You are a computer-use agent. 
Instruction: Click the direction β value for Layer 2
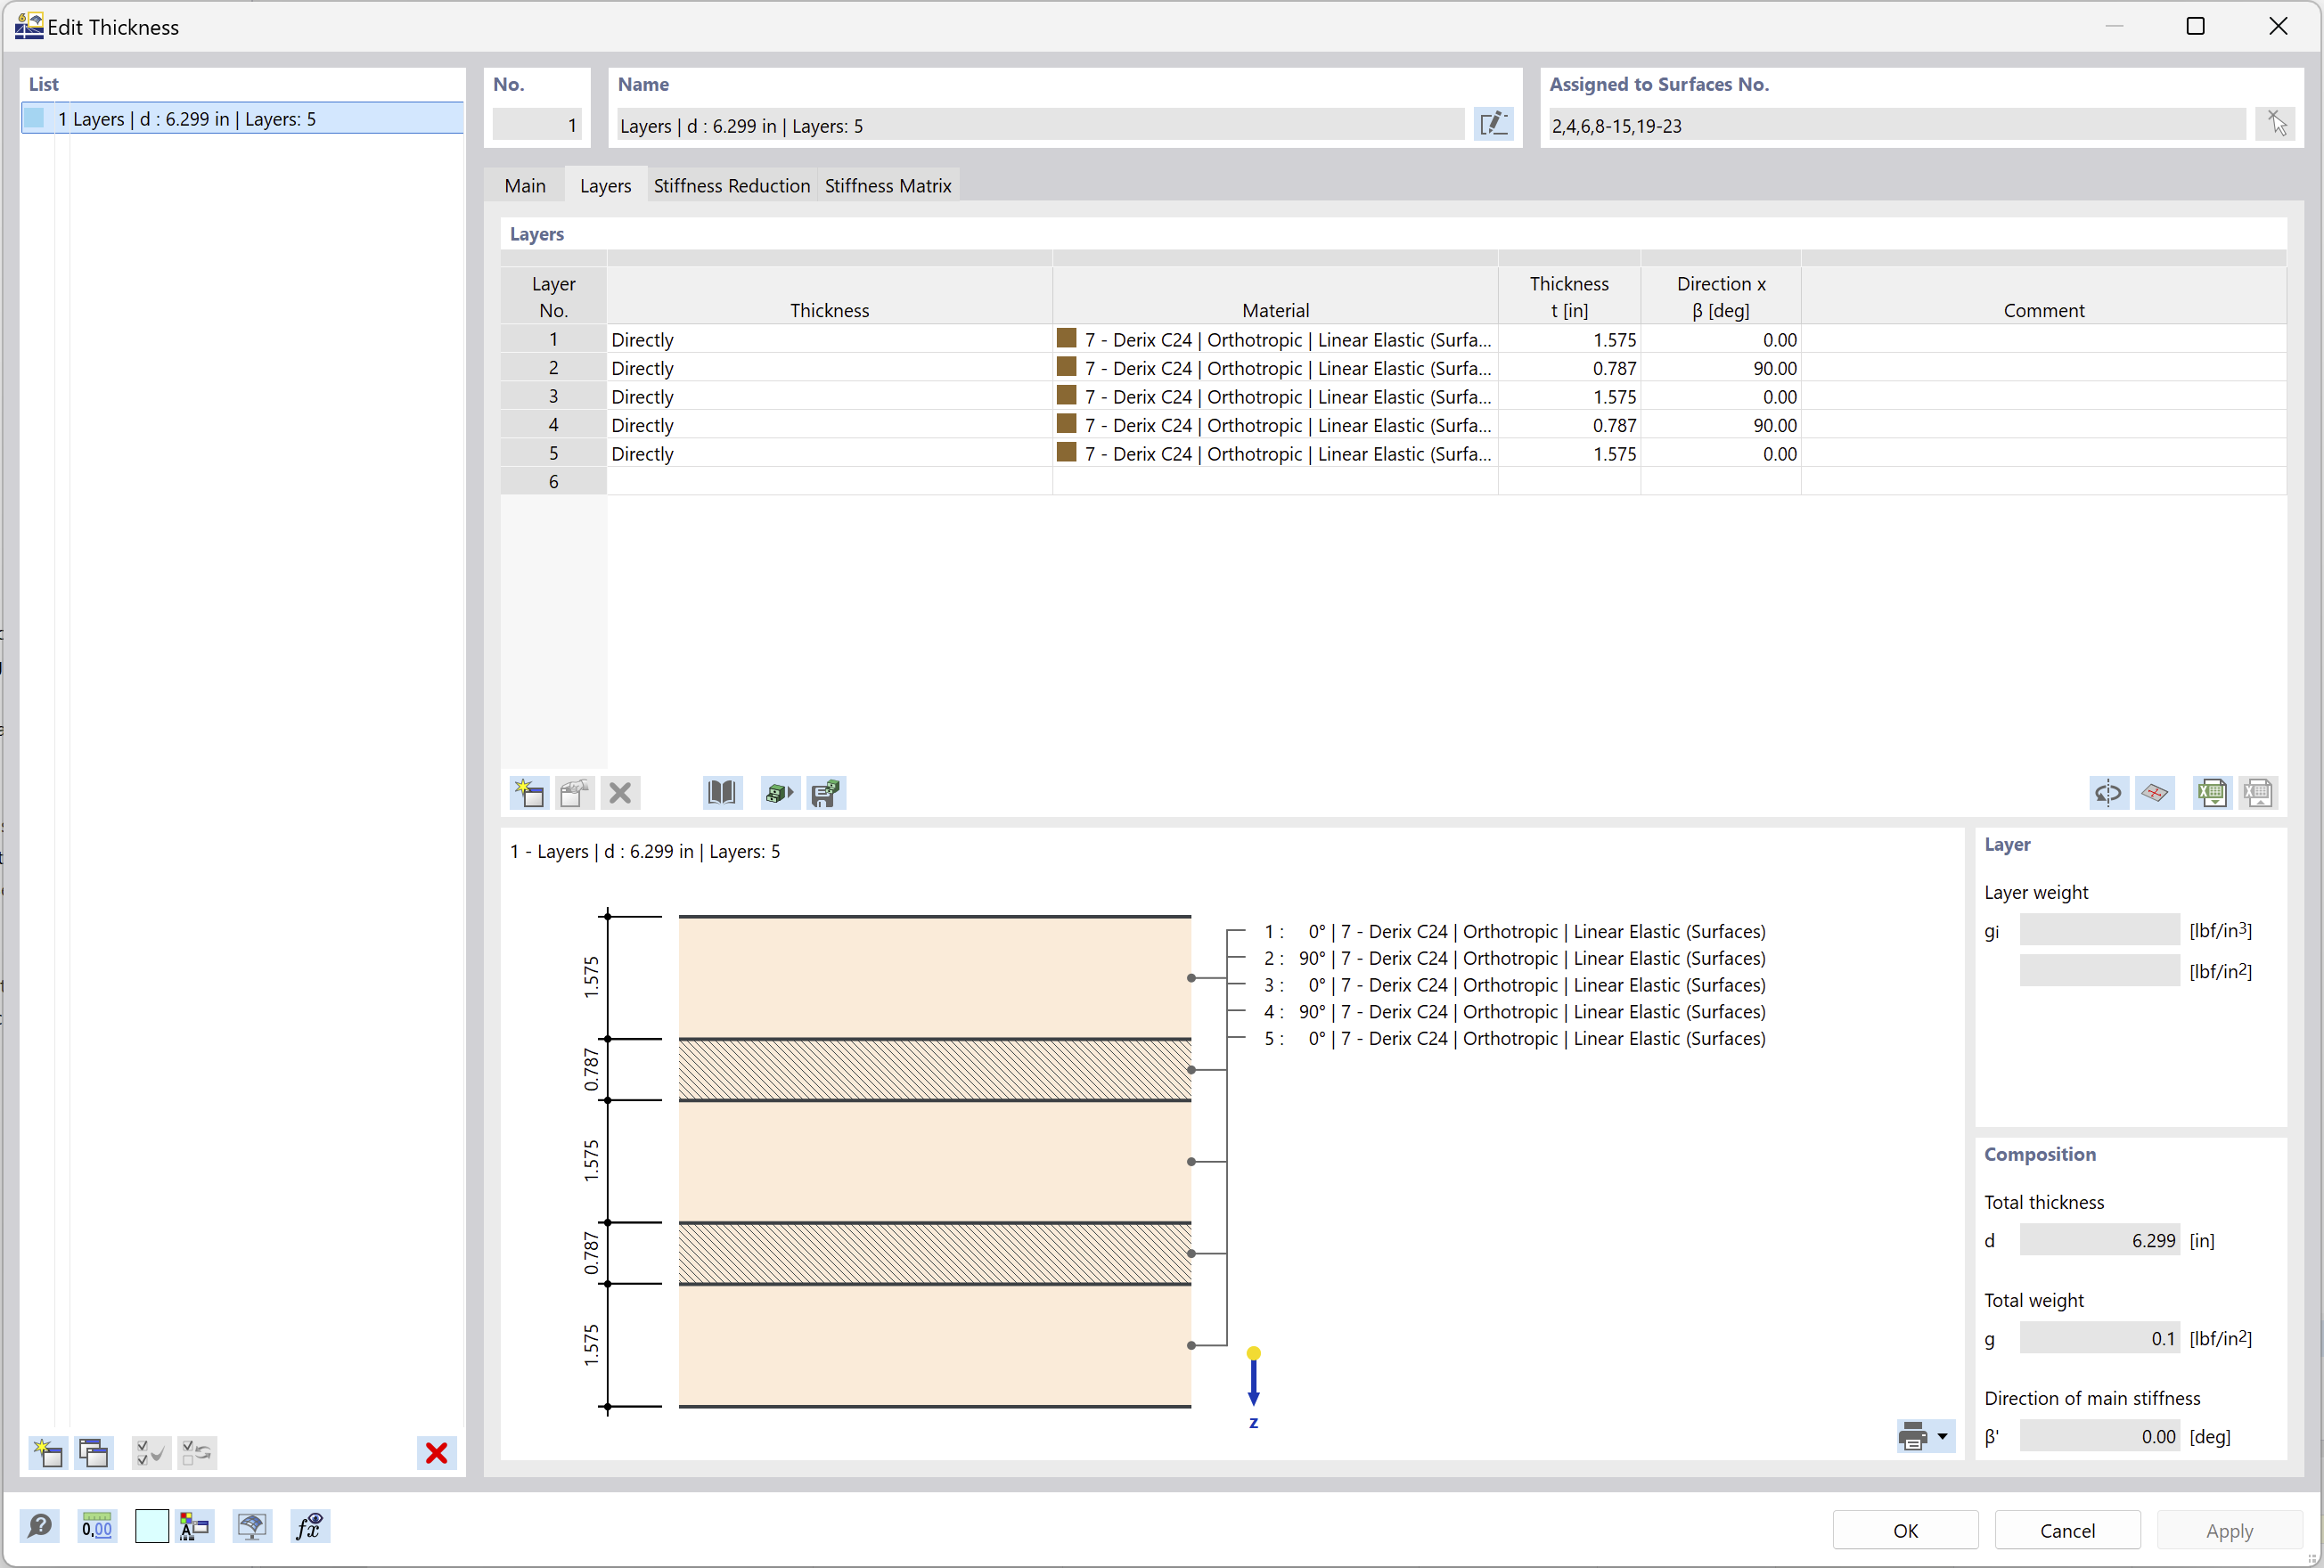1720,367
